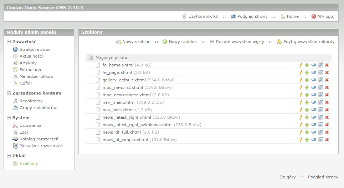344x188 pixels.
Task: Collapse the Układ section toggle
Action: (x=9, y=156)
